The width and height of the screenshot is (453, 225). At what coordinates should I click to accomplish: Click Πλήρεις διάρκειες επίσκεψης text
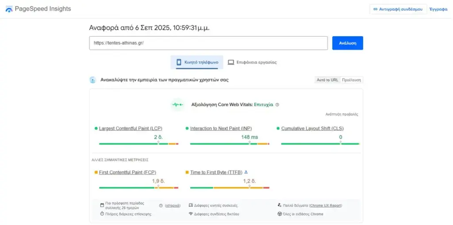pos(129,214)
